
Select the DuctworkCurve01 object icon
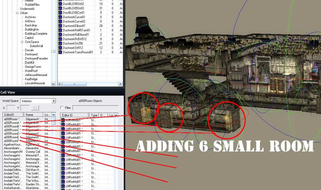[60, 17]
